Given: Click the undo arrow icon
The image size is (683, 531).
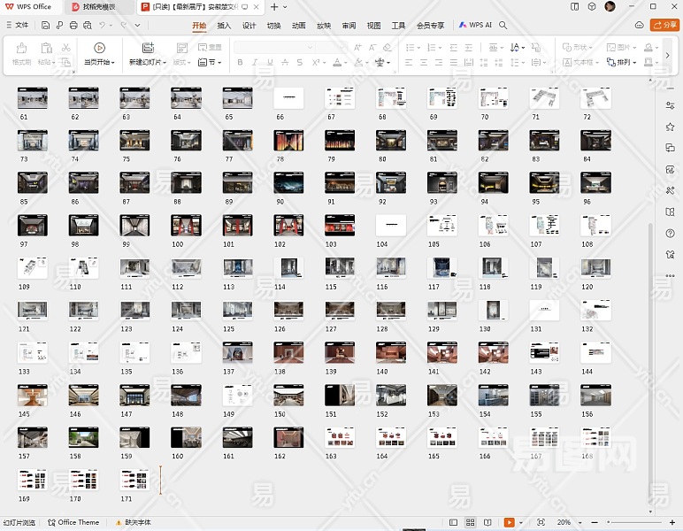Looking at the screenshot, I should [103, 26].
